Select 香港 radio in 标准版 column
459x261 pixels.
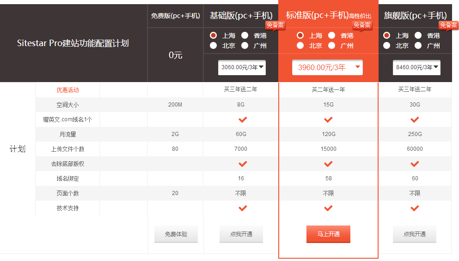click(x=332, y=36)
